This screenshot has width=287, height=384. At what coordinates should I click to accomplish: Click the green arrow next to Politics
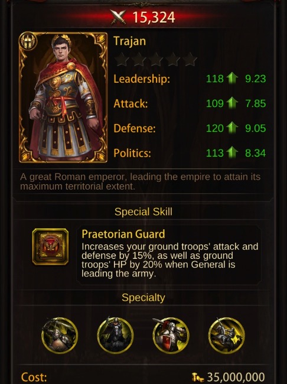click(x=232, y=153)
